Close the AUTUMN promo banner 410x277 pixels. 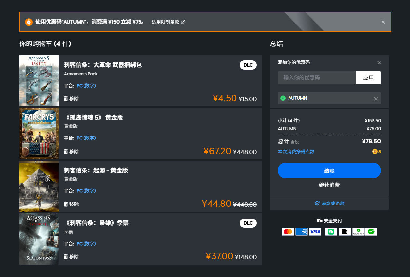pyautogui.click(x=383, y=22)
